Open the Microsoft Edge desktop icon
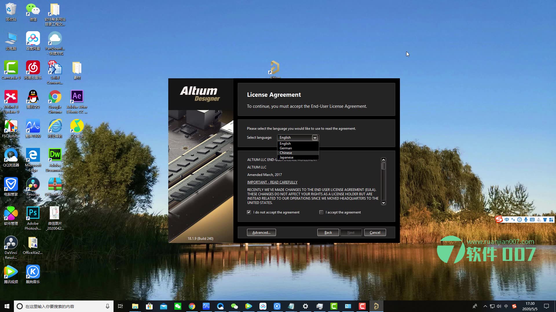 [x=33, y=160]
